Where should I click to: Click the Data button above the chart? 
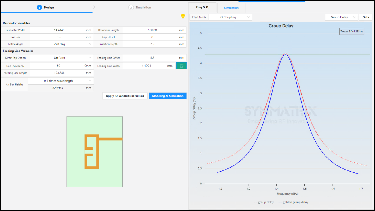coord(366,17)
